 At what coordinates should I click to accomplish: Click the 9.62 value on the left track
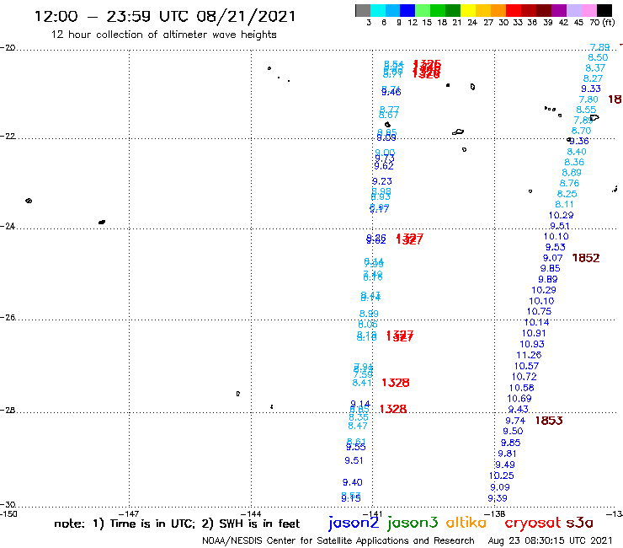click(x=384, y=166)
